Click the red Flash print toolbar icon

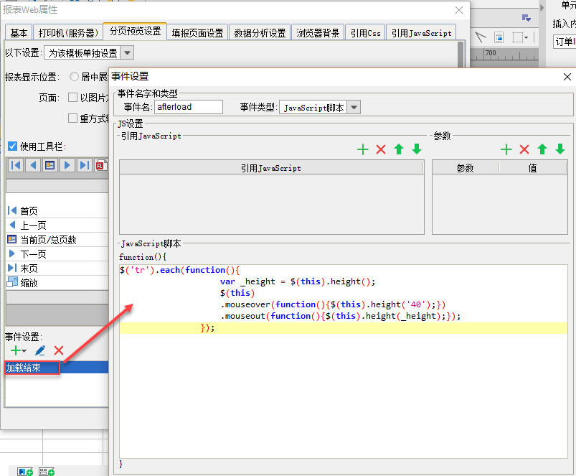[101, 165]
